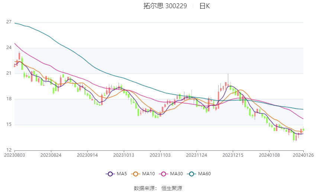
Task: Click the last green candlestick on chart
Action: click(303, 129)
